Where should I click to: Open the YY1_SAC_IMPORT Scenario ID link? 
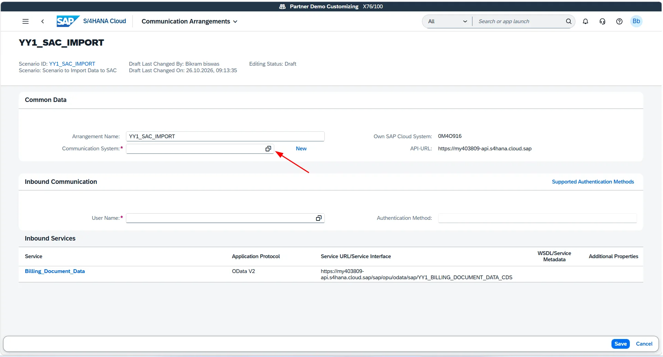point(72,64)
